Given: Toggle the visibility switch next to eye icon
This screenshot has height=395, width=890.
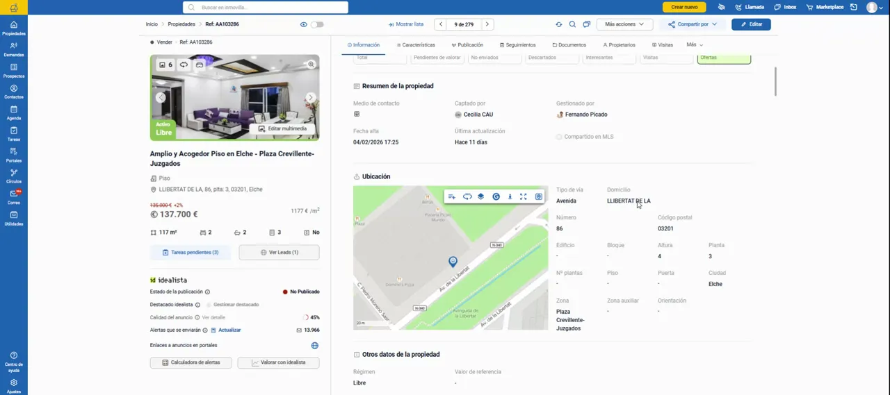Looking at the screenshot, I should [x=317, y=24].
